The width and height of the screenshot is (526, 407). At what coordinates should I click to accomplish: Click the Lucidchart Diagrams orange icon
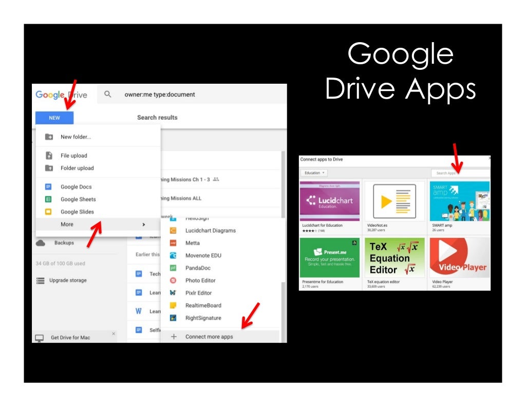[173, 231]
